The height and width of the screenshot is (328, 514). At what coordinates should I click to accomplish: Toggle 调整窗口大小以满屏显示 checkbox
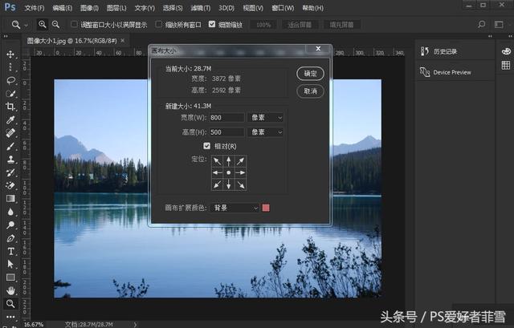pyautogui.click(x=74, y=24)
